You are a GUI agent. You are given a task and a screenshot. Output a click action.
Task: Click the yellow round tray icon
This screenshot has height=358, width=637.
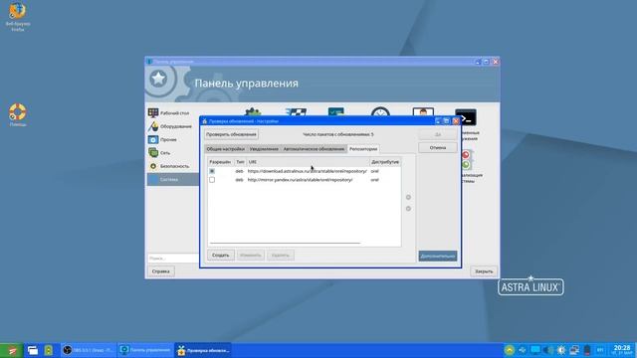click(x=510, y=350)
